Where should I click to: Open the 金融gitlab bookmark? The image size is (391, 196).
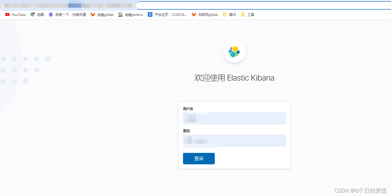click(102, 14)
